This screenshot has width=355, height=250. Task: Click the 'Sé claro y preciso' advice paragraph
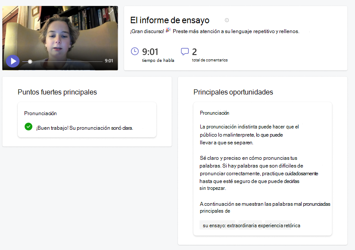[x=259, y=173]
